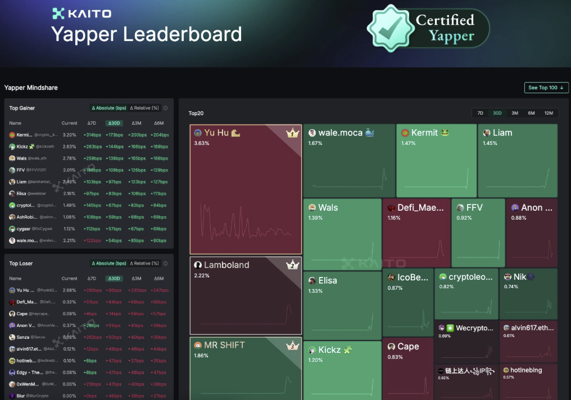This screenshot has width=571, height=400.
Task: Click the 3.63% value on Yu Hu tile
Action: coord(202,143)
